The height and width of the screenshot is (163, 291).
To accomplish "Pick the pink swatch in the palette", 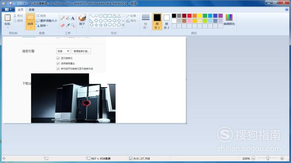I will [190, 21].
